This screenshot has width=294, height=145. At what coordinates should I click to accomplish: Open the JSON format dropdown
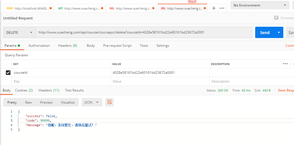tap(92, 102)
